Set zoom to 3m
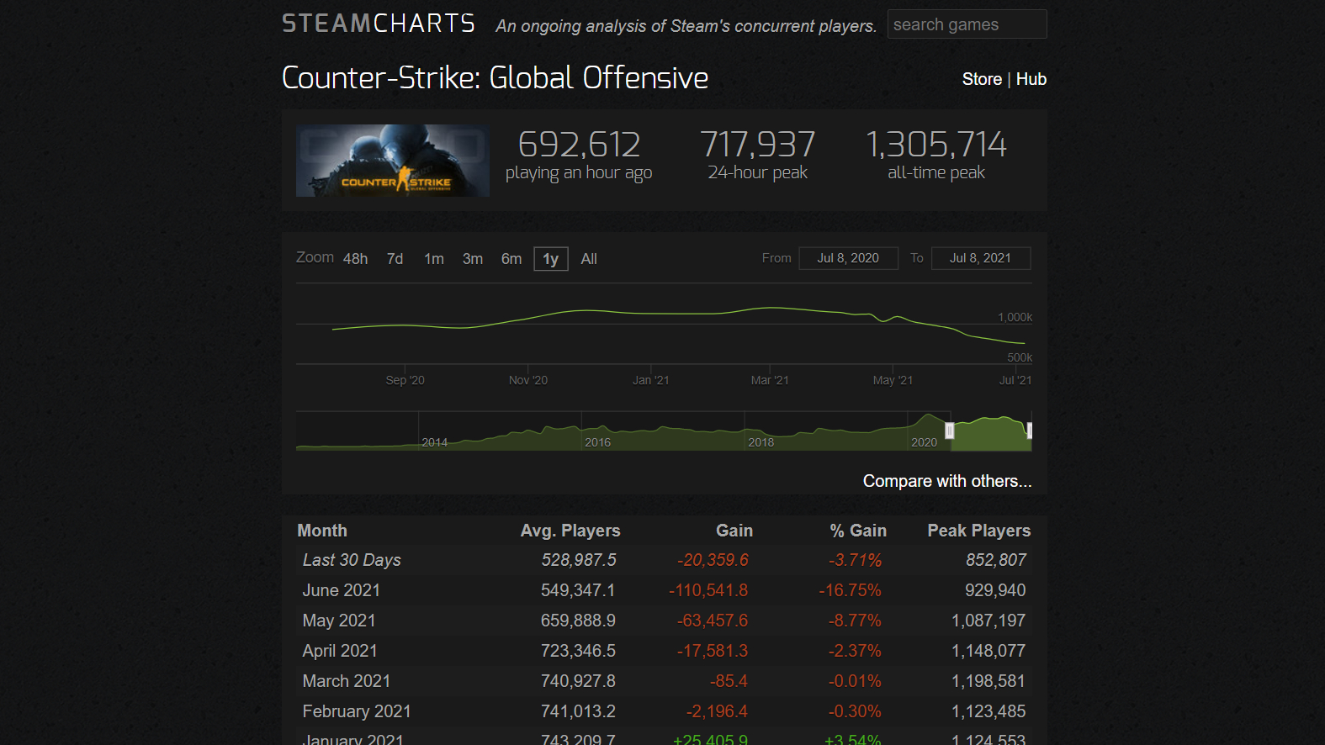The height and width of the screenshot is (745, 1325). (x=473, y=259)
